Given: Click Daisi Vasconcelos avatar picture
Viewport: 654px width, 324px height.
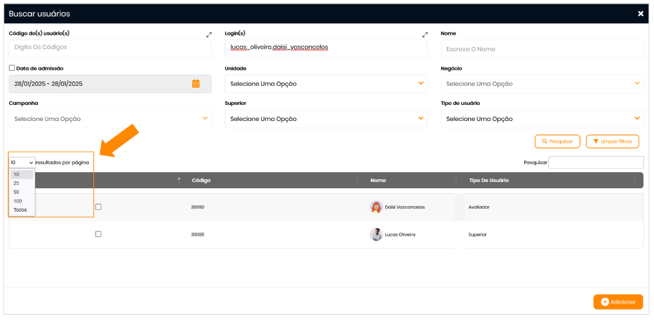Looking at the screenshot, I should click(376, 207).
